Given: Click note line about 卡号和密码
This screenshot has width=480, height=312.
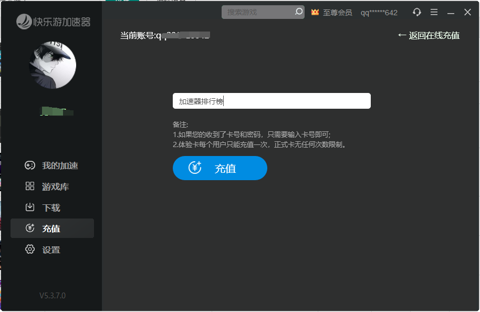Looking at the screenshot, I should (252, 134).
